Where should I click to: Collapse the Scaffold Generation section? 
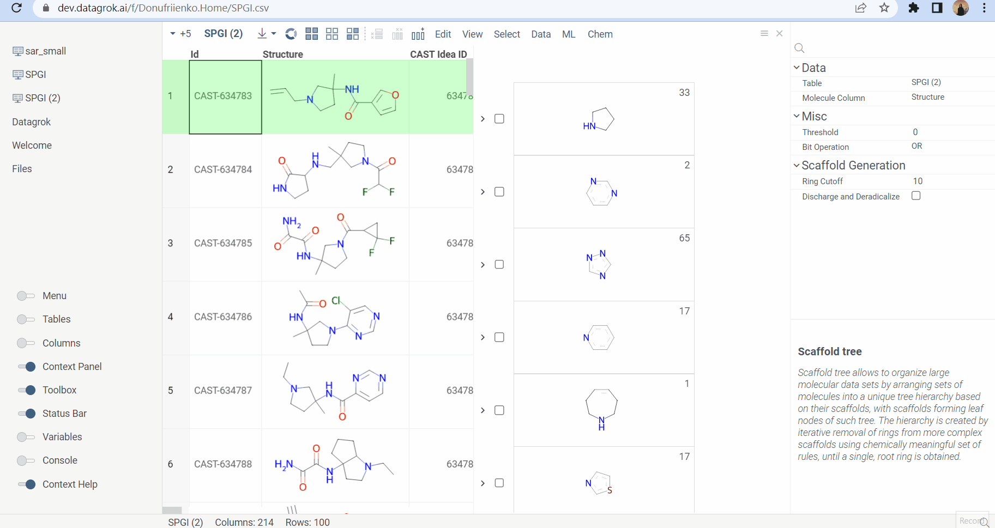(797, 165)
